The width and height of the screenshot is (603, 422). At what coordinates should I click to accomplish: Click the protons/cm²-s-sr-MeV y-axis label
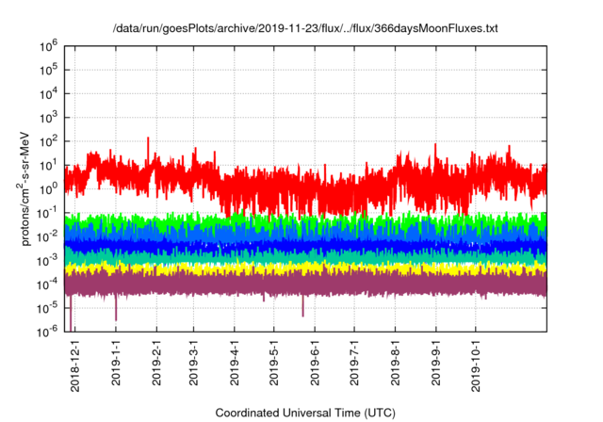[x=27, y=187]
